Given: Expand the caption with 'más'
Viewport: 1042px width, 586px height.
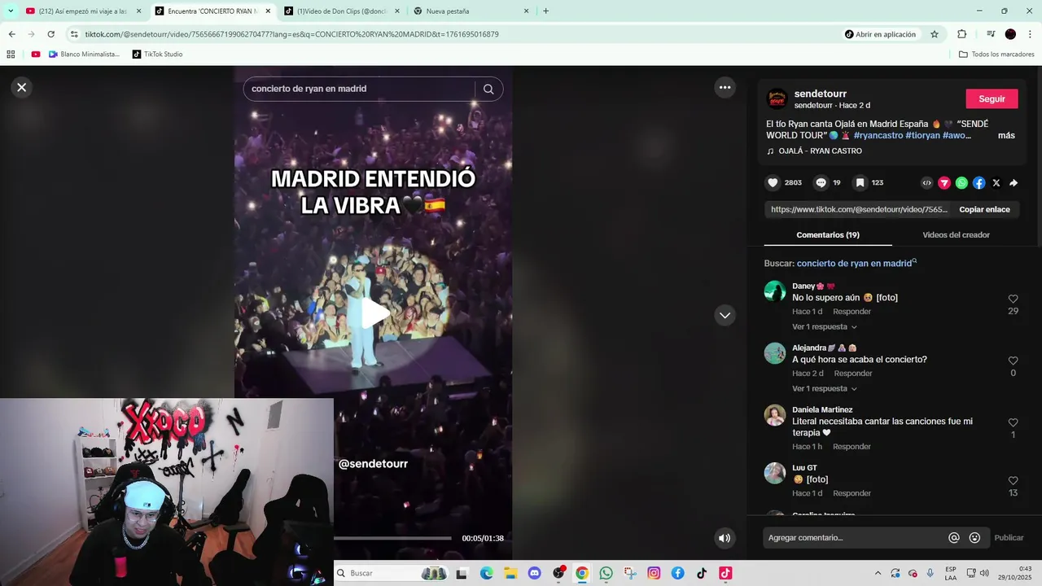Looking at the screenshot, I should 1006,136.
